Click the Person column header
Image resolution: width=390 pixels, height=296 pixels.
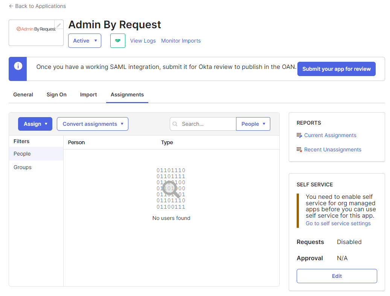(x=76, y=142)
